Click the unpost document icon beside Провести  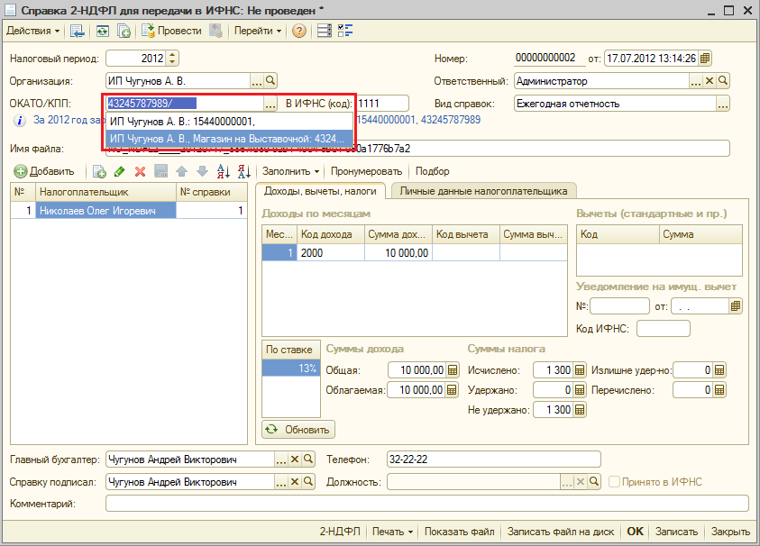click(215, 31)
